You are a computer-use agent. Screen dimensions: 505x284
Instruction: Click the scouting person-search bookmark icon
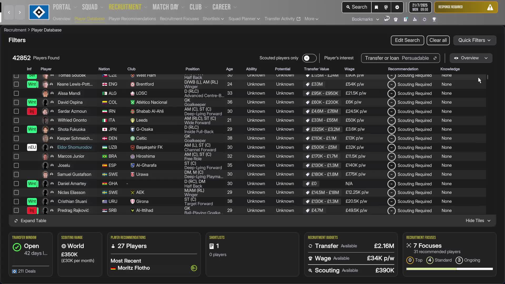point(415,19)
